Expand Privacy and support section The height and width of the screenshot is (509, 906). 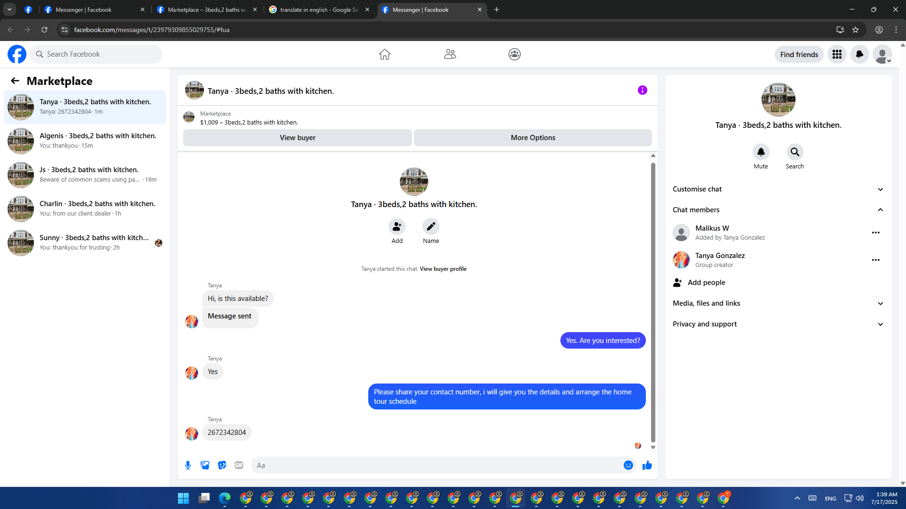pyautogui.click(x=779, y=324)
